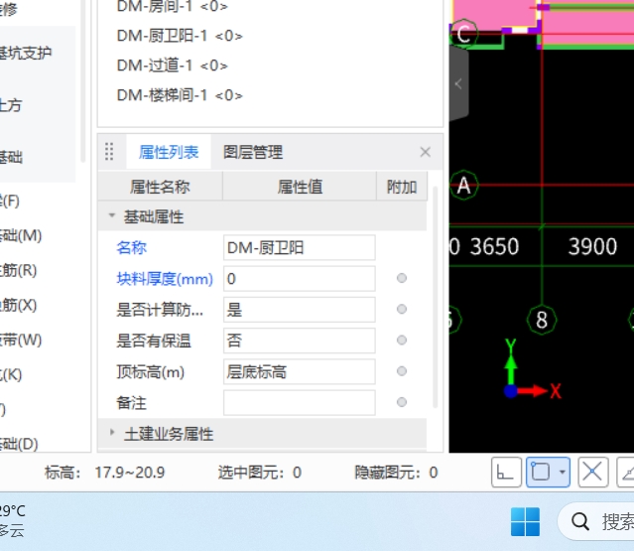This screenshot has height=551, width=634.
Task: Click the 3900 dimension text
Action: (x=592, y=246)
